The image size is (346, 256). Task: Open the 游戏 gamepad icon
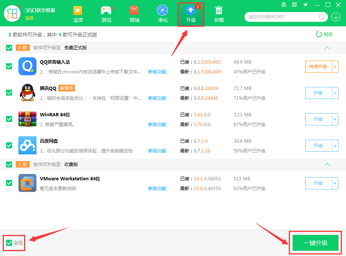click(106, 11)
